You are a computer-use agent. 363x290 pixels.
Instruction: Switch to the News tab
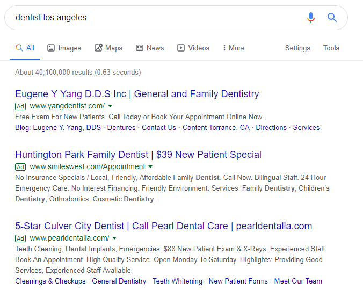[150, 48]
